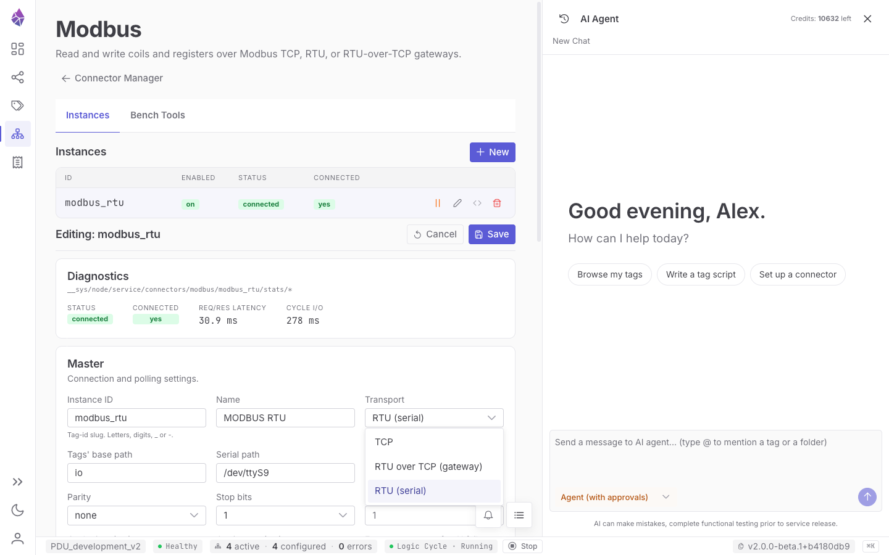This screenshot has height=555, width=889.
Task: Click the notification bell icon
Action: 488,515
